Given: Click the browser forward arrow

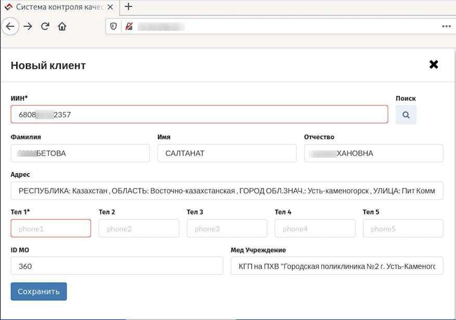Looking at the screenshot, I should pyautogui.click(x=28, y=27).
